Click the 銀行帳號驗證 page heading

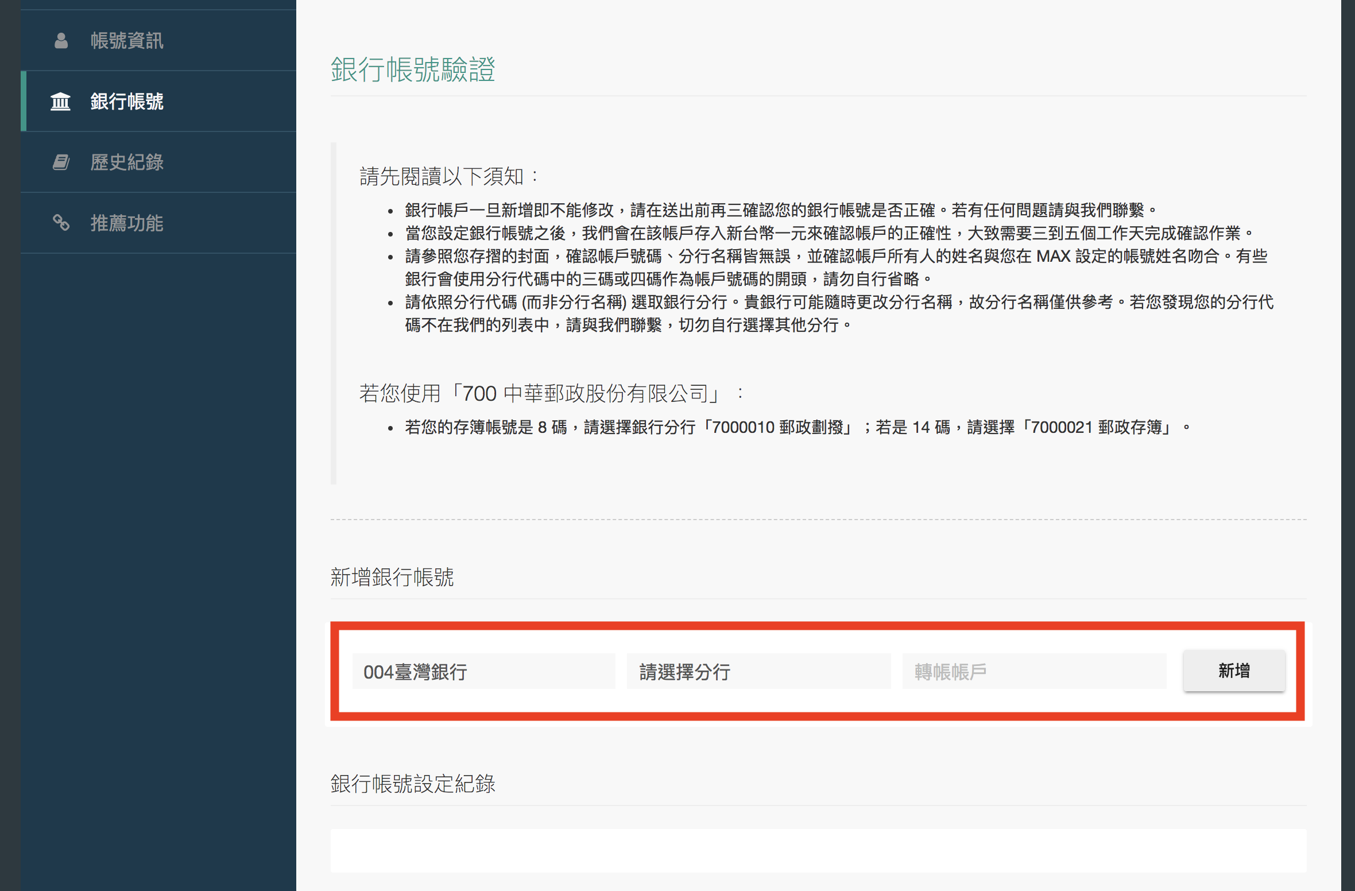pos(413,69)
